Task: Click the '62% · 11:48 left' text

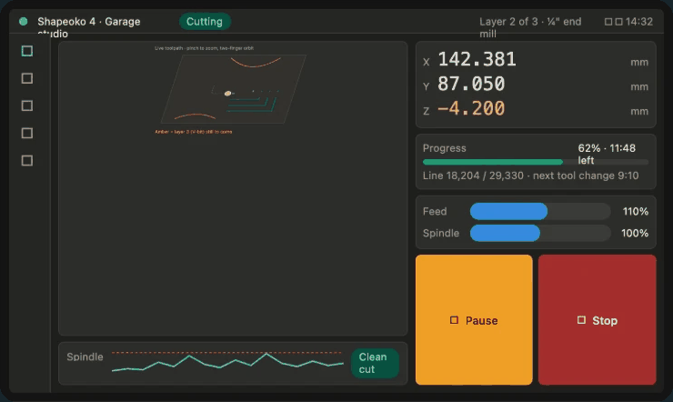Action: pyautogui.click(x=607, y=154)
